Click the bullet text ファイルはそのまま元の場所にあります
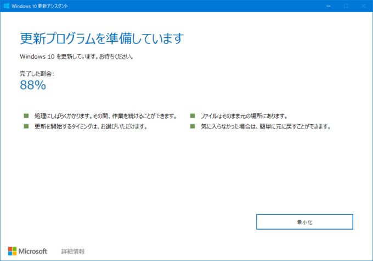Screen dimensions: 373x261 pyautogui.click(x=244, y=116)
